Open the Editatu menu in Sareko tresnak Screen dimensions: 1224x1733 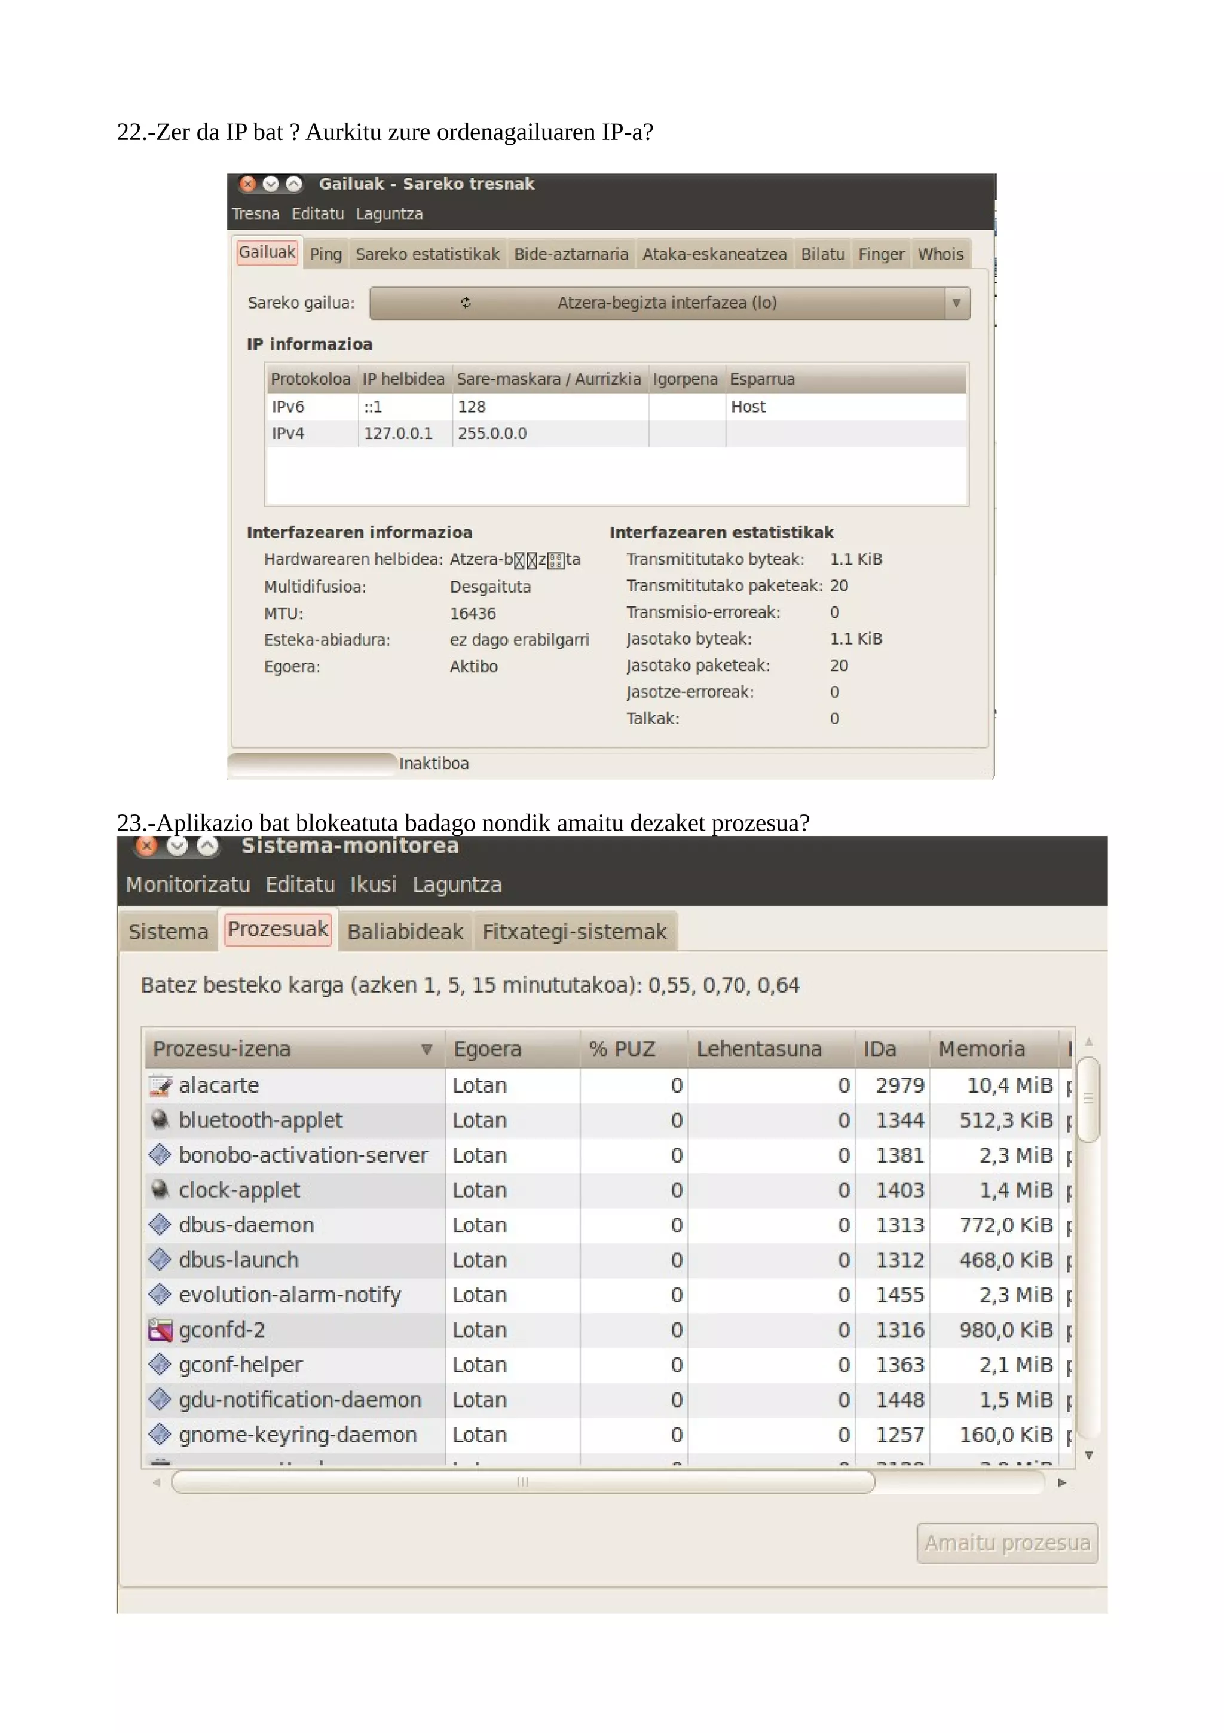click(317, 214)
